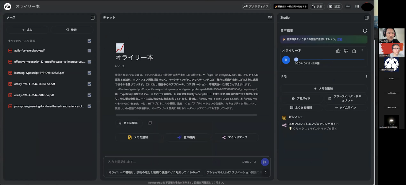Create よくある質問 in Studio

301,108
